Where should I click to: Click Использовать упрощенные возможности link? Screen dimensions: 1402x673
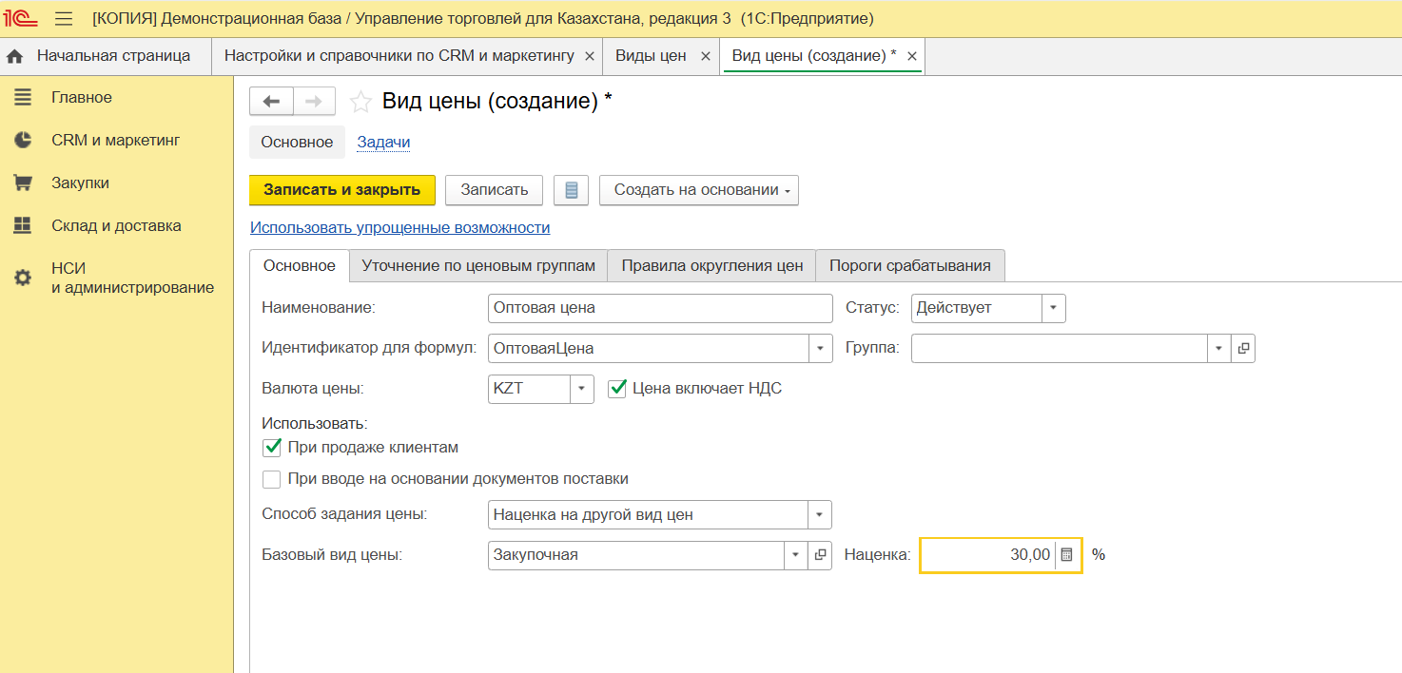(399, 228)
